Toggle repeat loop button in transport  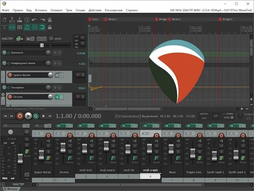36,116
